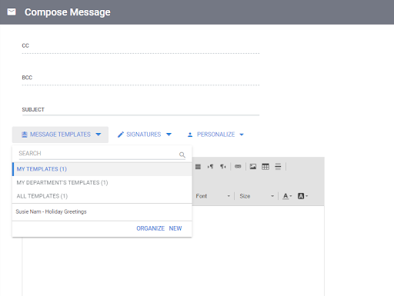The image size is (394, 296).
Task: Click the Subject field
Action: pyautogui.click(x=141, y=110)
